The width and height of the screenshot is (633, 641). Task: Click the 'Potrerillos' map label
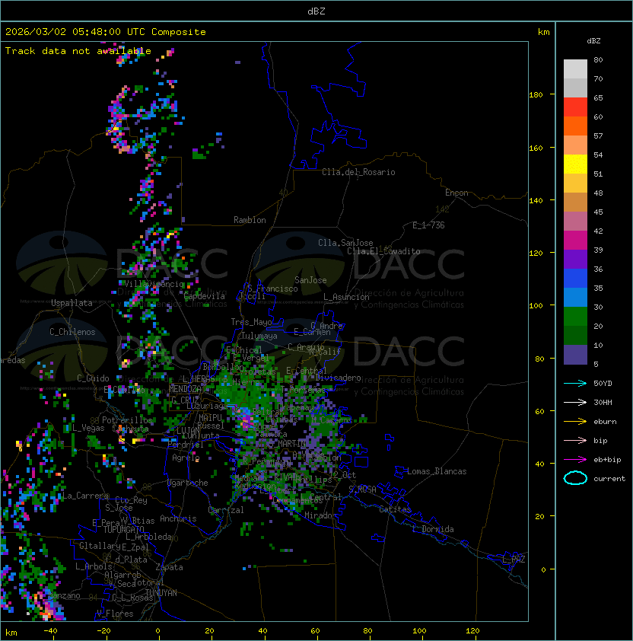(x=127, y=420)
